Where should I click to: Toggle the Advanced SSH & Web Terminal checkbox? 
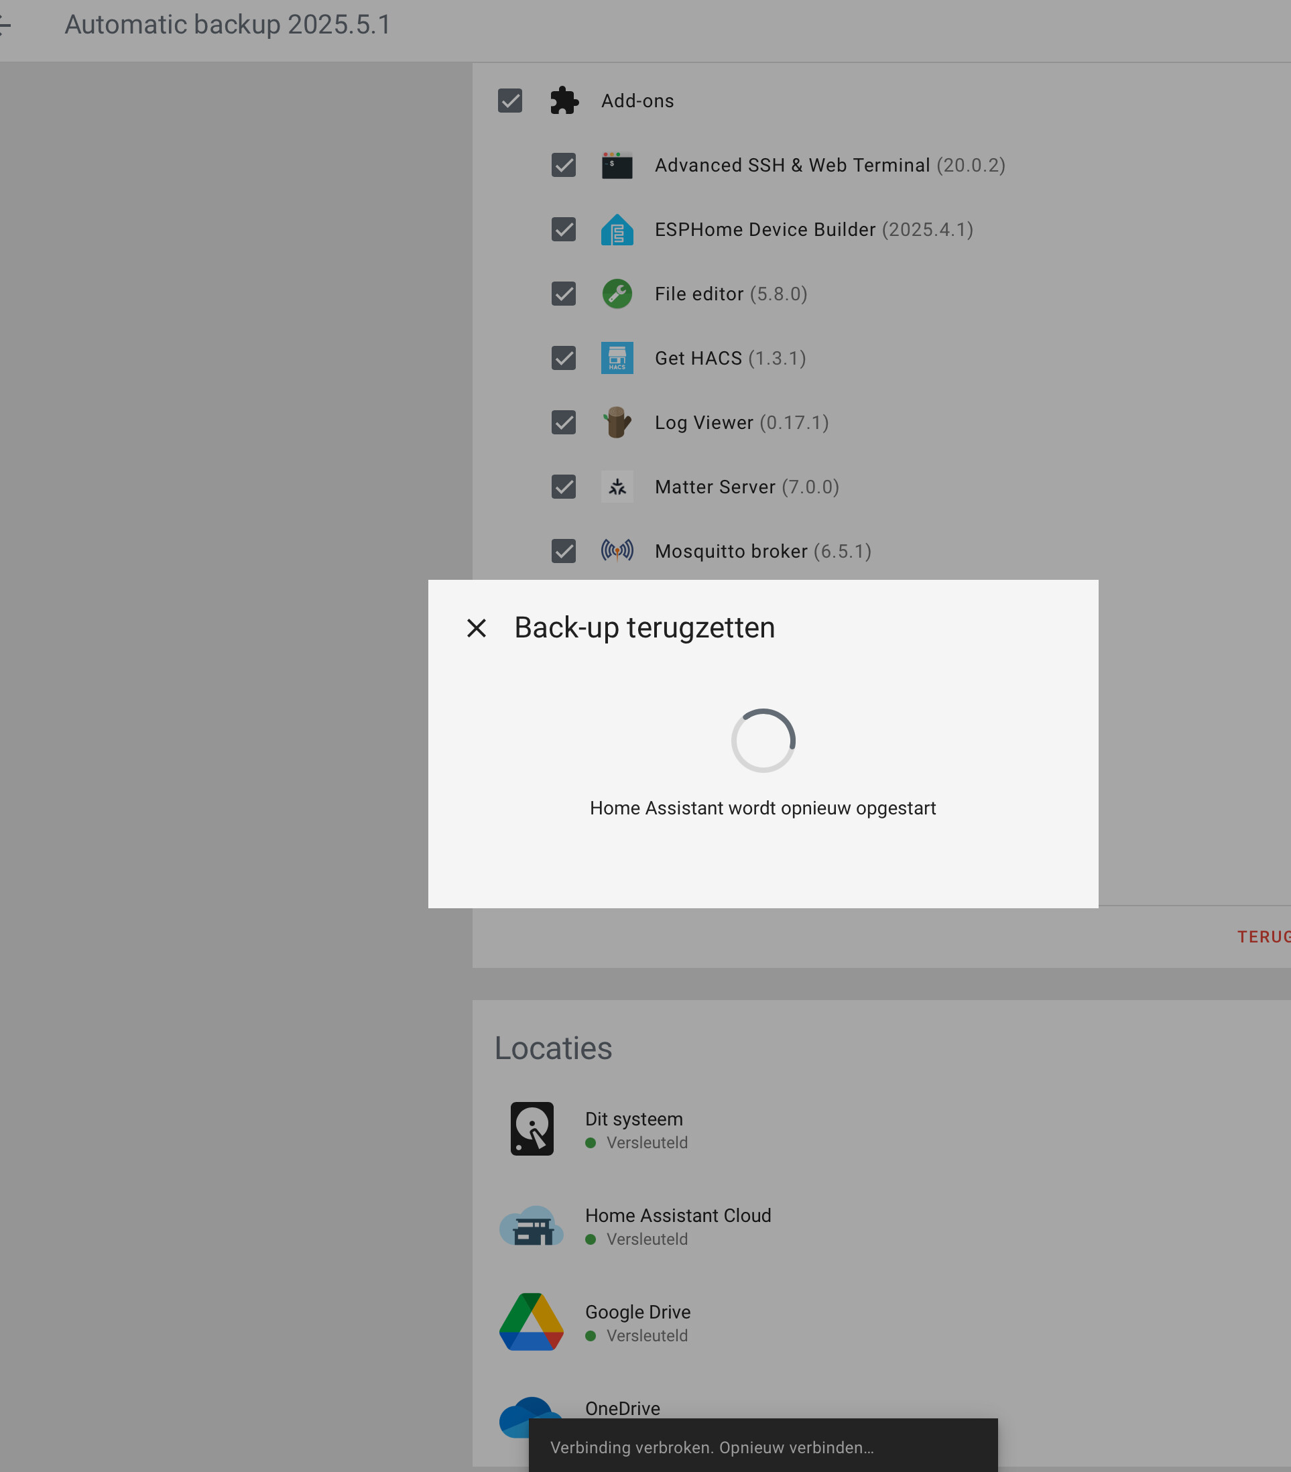[563, 166]
